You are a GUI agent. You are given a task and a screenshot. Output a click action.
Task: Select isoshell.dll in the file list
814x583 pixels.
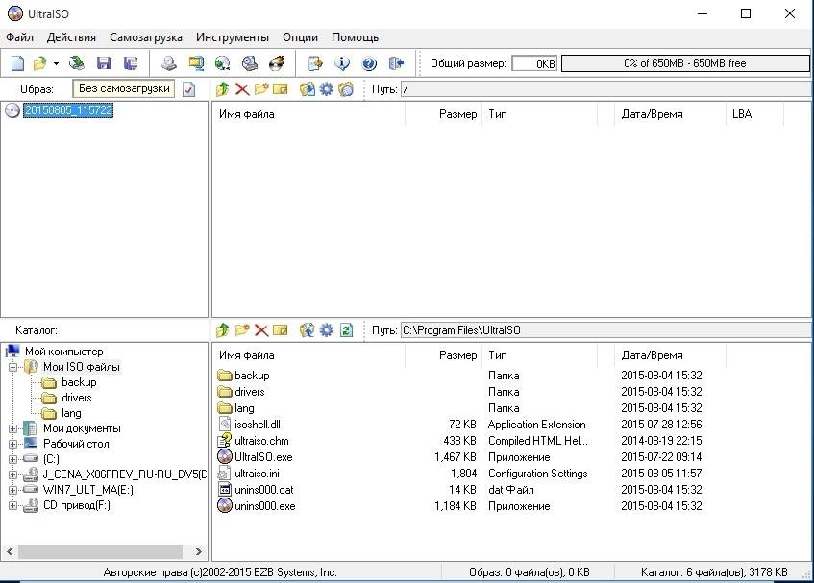tap(257, 425)
